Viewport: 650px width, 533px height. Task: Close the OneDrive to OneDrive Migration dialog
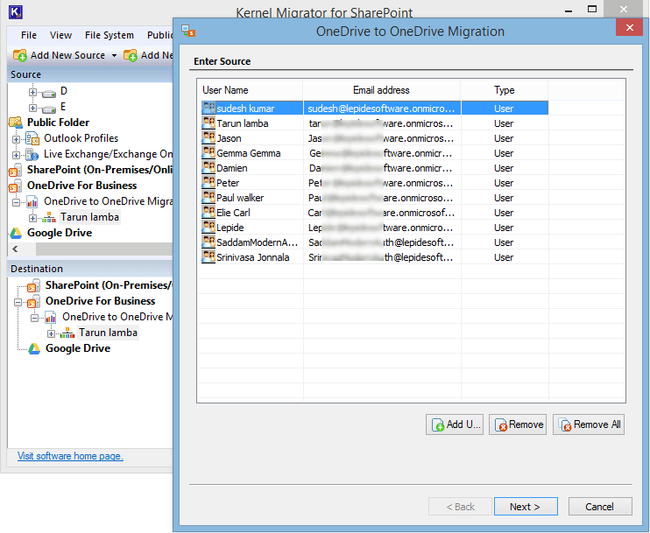pyautogui.click(x=629, y=28)
